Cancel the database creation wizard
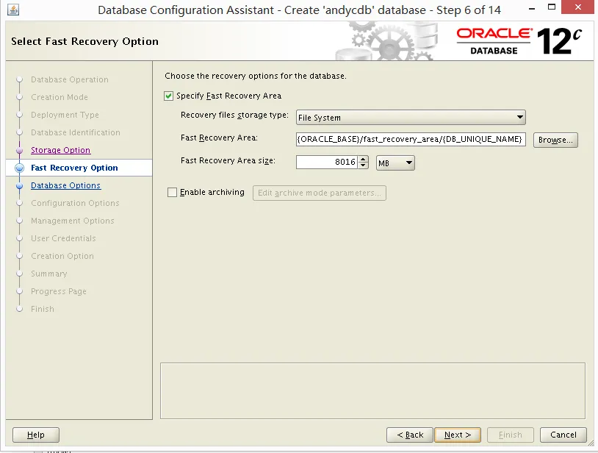598x453 pixels. coord(563,435)
